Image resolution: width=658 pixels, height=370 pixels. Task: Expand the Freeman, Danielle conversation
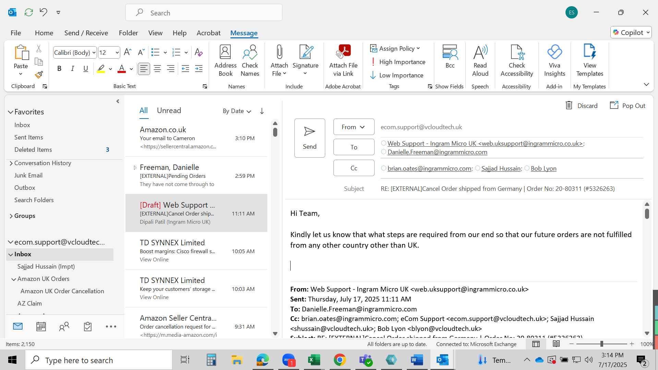click(x=135, y=168)
